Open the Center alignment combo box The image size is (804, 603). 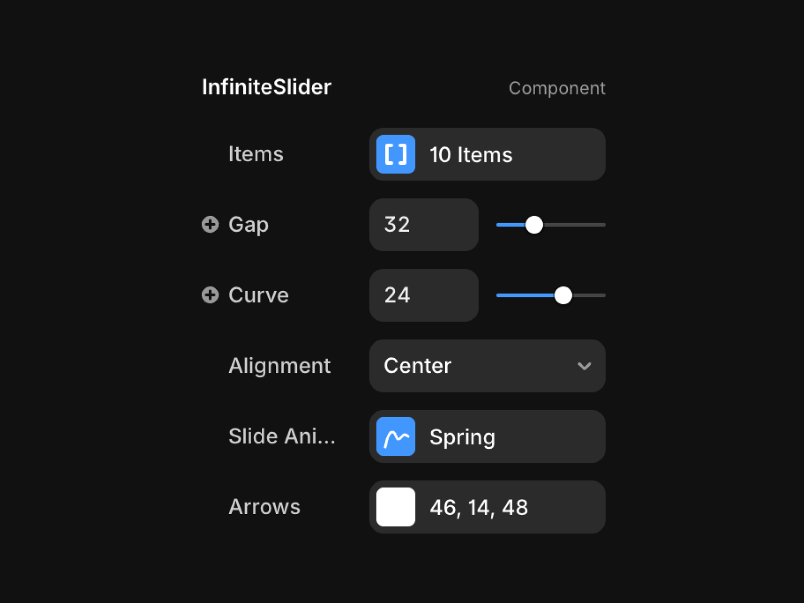[x=487, y=366]
